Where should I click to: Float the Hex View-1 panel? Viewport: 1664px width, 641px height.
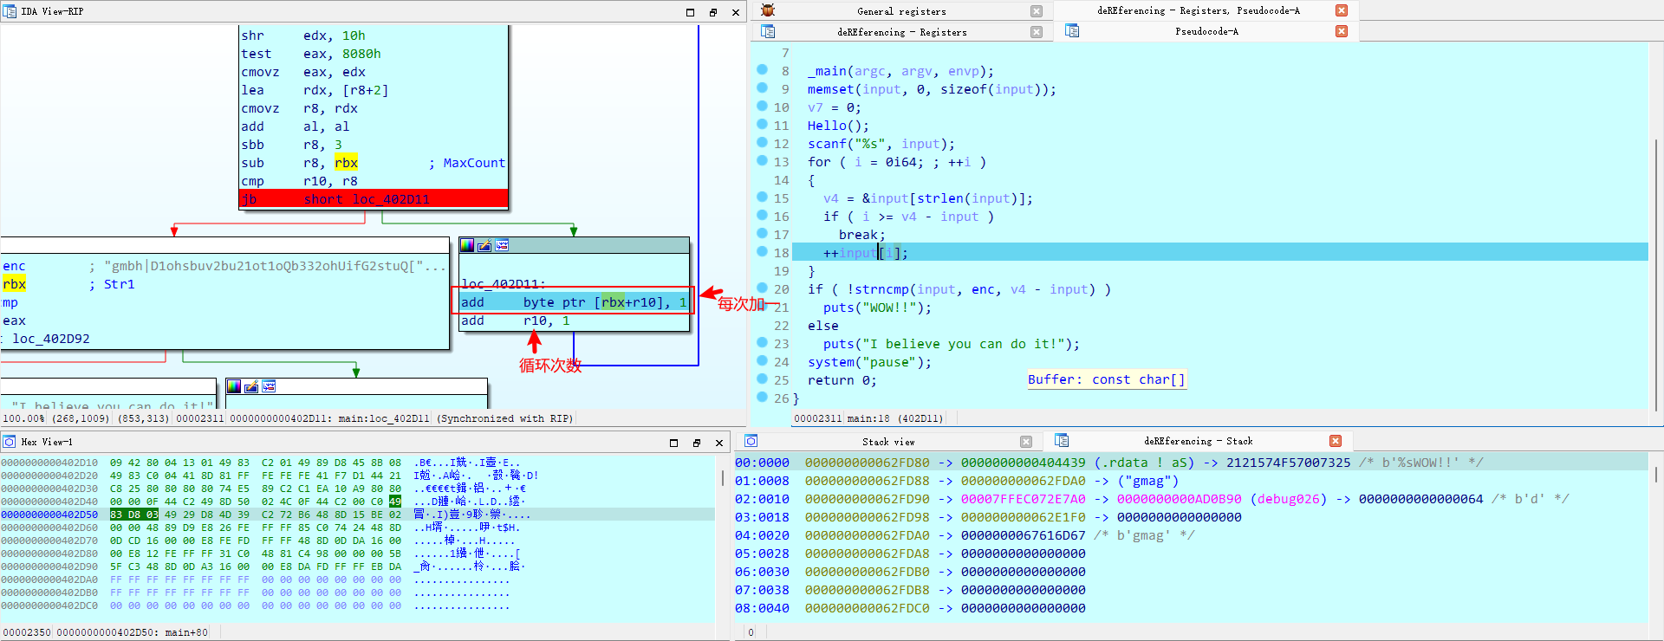click(697, 443)
